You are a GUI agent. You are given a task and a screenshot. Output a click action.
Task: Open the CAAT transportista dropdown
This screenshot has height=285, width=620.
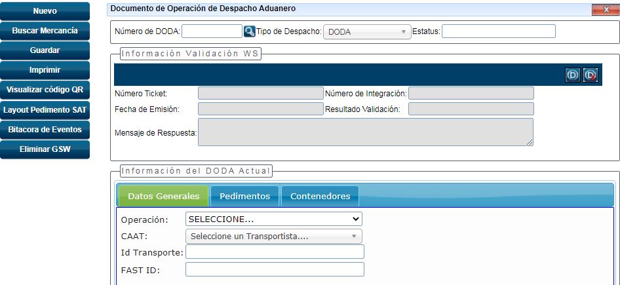[274, 236]
